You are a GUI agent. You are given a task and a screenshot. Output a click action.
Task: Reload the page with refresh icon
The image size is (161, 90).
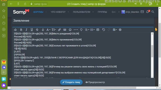click(x=25, y=4)
